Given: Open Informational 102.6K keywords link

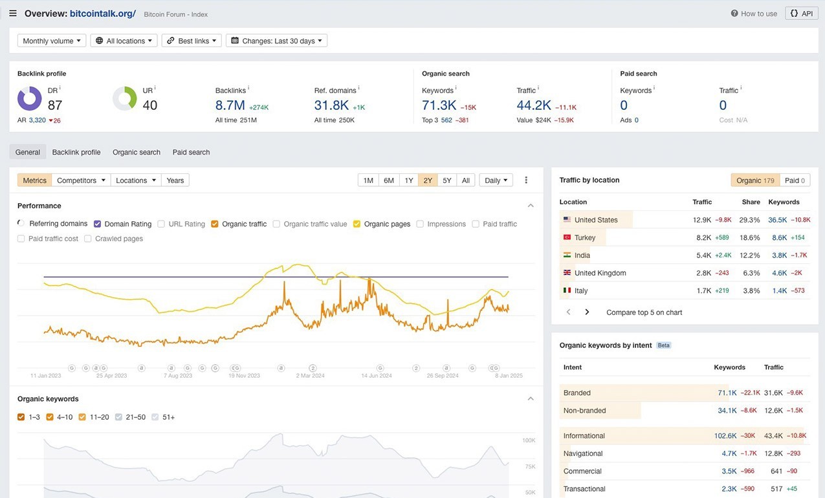Looking at the screenshot, I should pos(725,436).
